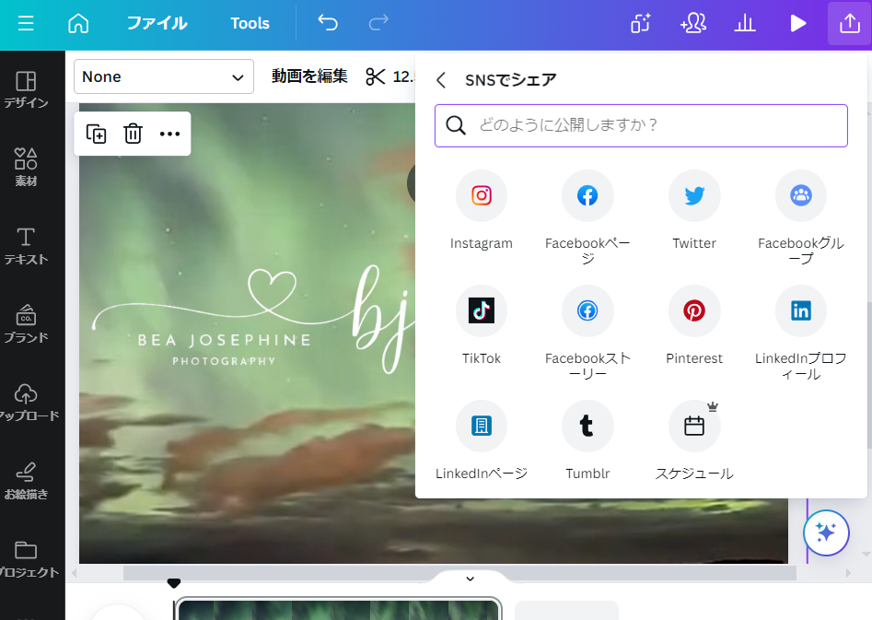The width and height of the screenshot is (872, 620).
Task: Click the どのように公開しますか search field
Action: point(641,126)
